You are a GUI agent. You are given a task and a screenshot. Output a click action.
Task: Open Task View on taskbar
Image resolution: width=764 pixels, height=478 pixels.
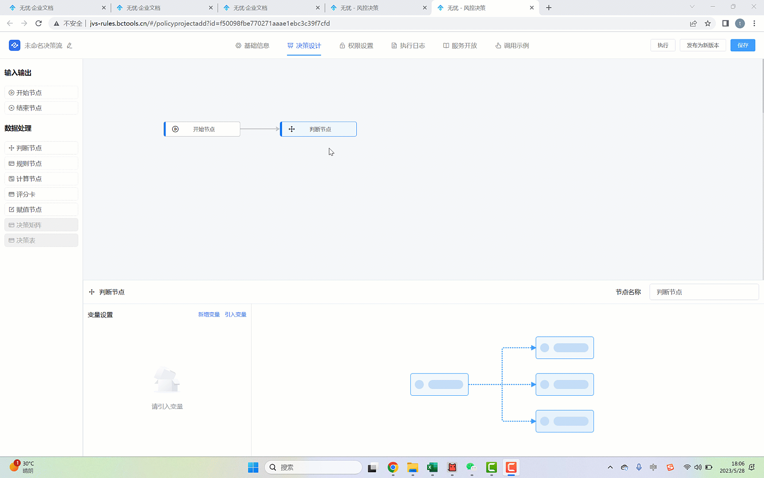[373, 467]
